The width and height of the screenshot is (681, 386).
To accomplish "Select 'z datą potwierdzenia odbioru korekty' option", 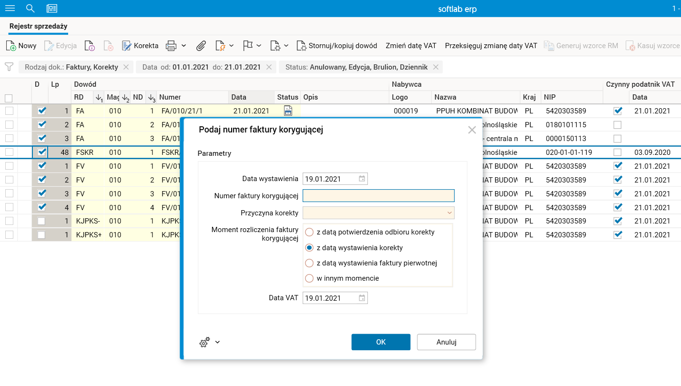I will coord(309,232).
